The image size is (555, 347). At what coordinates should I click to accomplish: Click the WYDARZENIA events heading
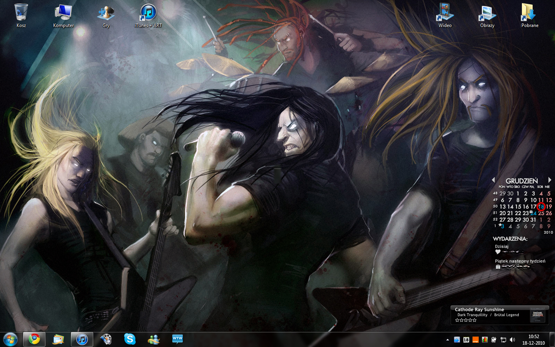(x=510, y=239)
